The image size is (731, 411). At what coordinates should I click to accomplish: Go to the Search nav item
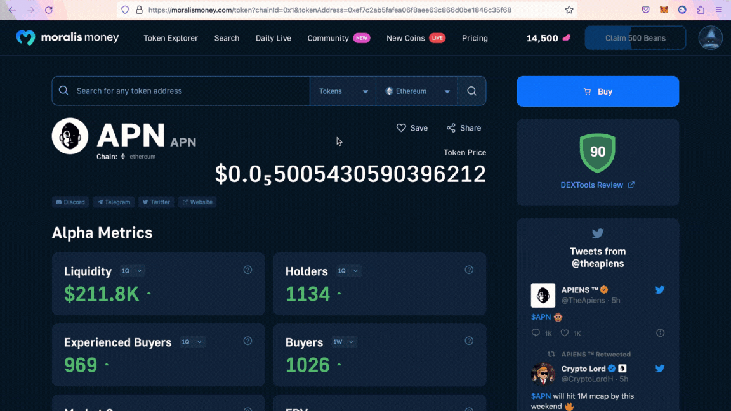click(227, 38)
